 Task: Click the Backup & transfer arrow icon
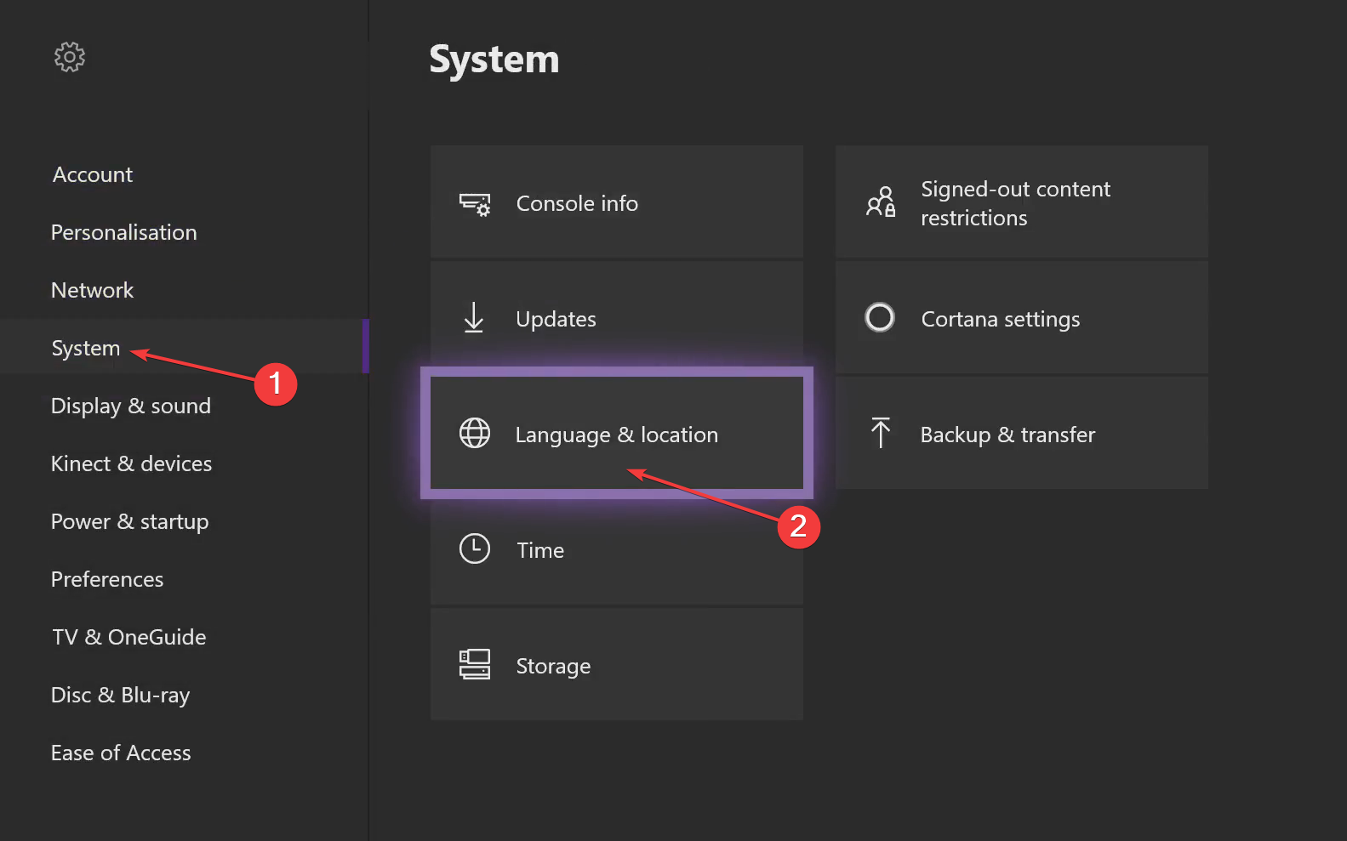point(881,433)
